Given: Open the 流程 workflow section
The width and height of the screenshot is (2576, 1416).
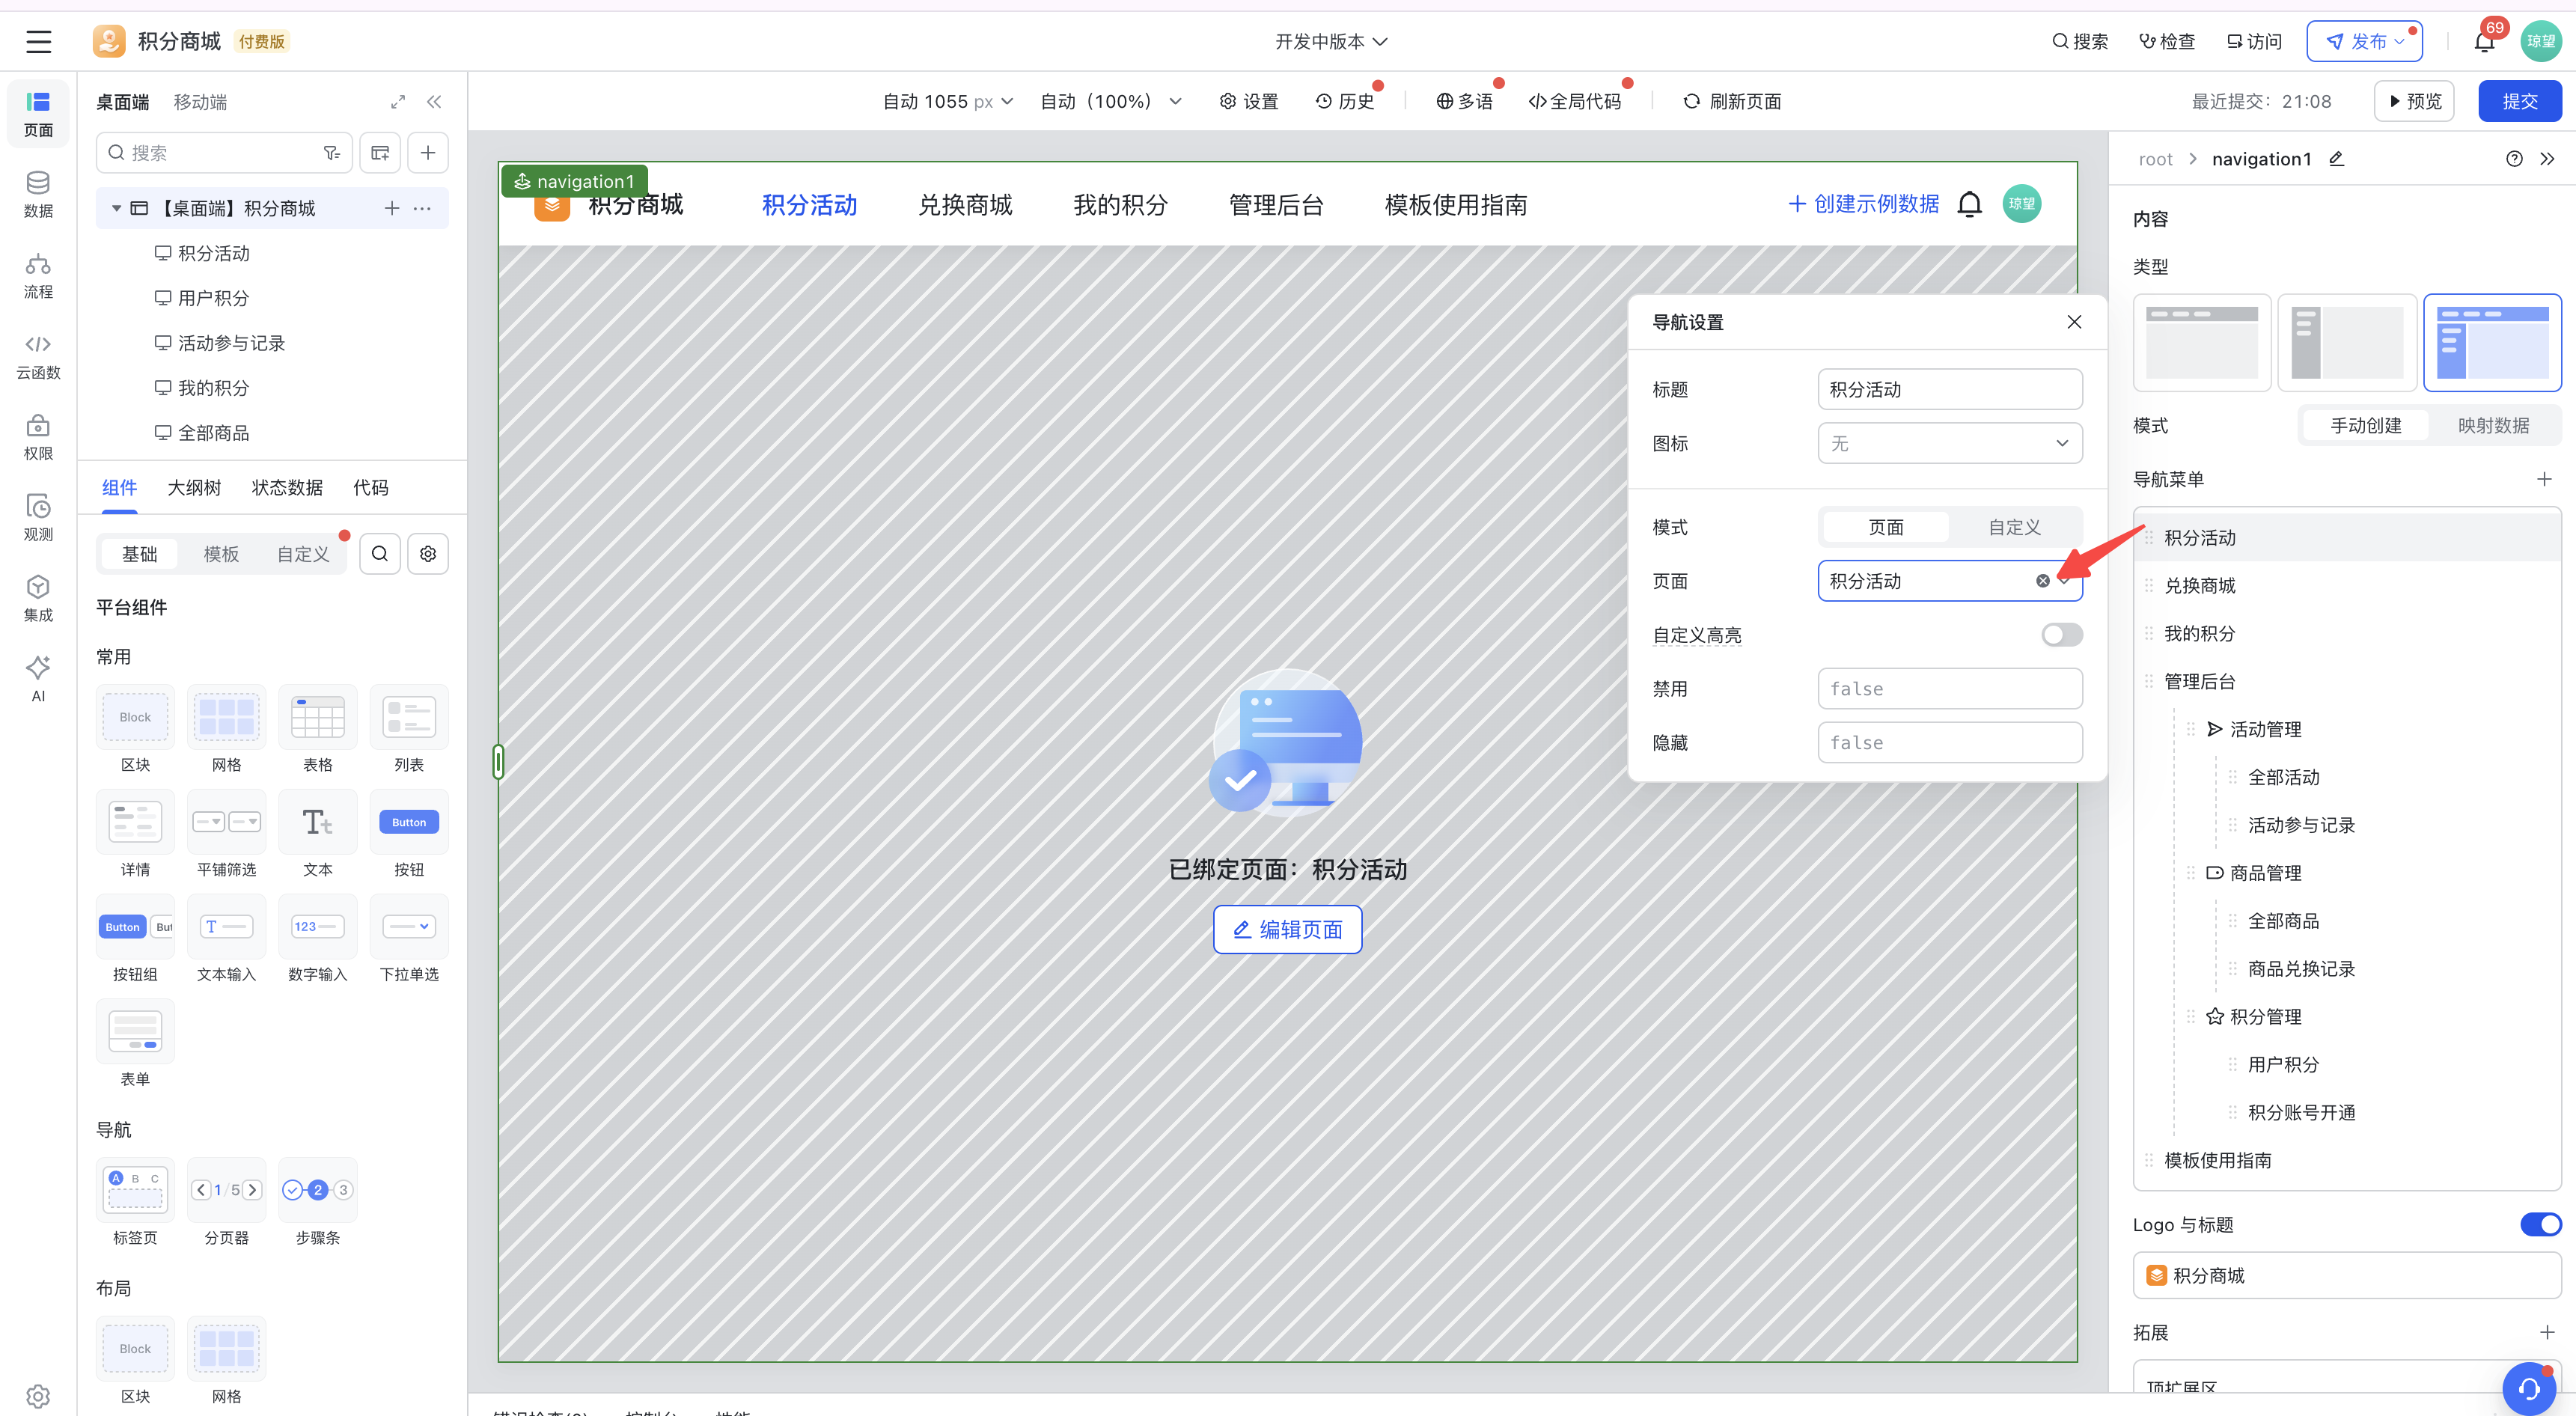Looking at the screenshot, I should tap(38, 275).
